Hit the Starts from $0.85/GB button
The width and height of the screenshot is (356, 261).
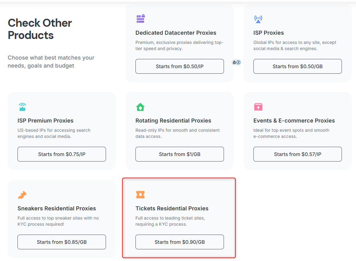(62, 242)
